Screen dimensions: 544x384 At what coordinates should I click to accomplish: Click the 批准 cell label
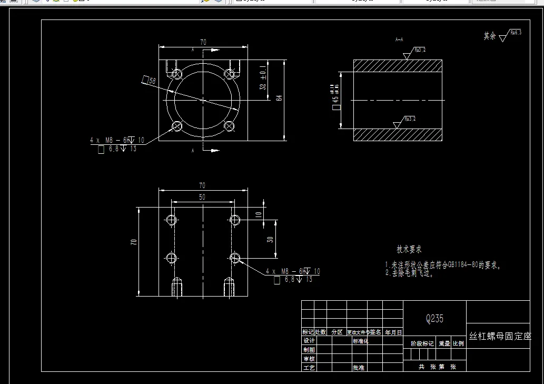(x=359, y=368)
